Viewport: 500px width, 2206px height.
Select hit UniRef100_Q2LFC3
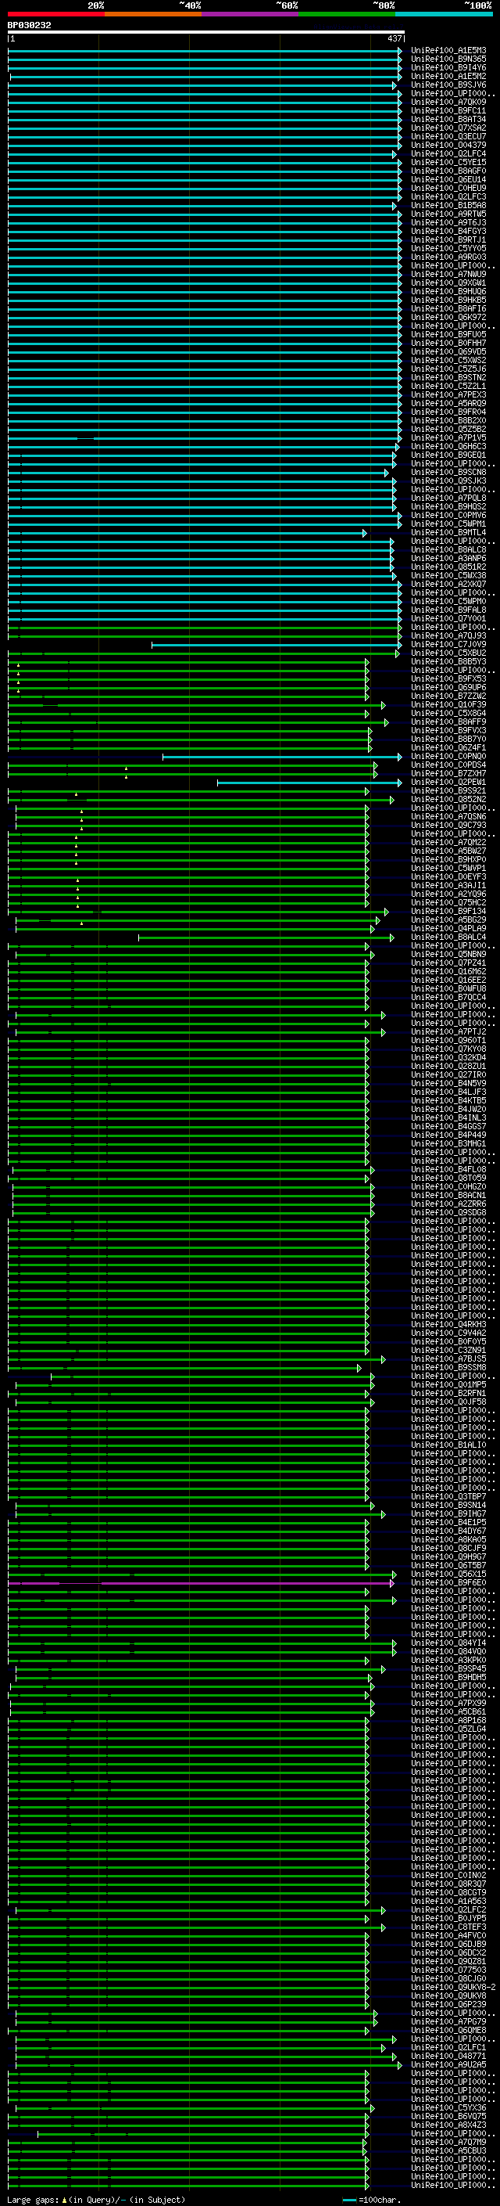pos(448,197)
